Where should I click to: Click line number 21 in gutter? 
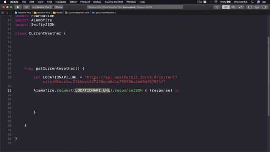point(9,68)
